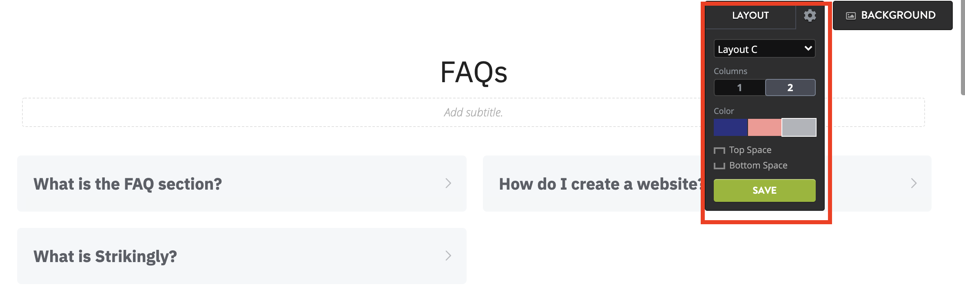The image size is (965, 293).
Task: Toggle the Top Space icon
Action: pos(719,150)
